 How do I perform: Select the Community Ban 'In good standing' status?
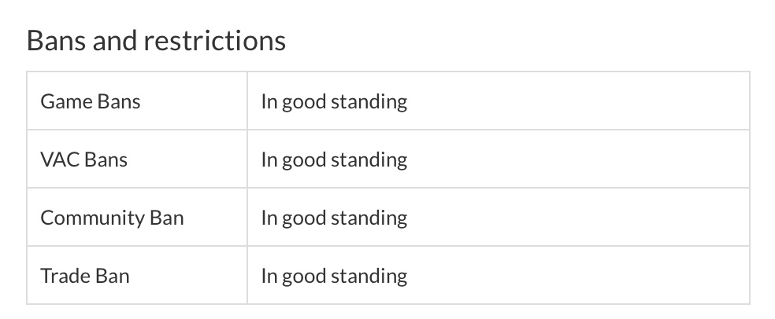pos(334,218)
